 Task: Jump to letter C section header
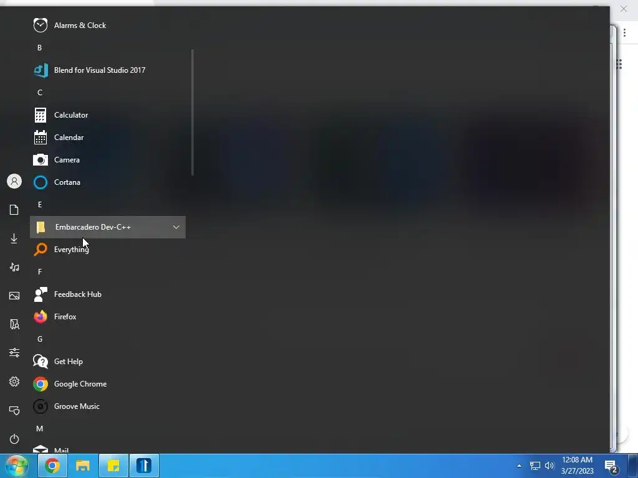pos(39,93)
